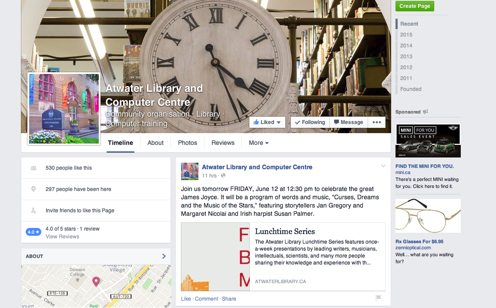
Task: Open the View Reviews link
Action: (62, 237)
